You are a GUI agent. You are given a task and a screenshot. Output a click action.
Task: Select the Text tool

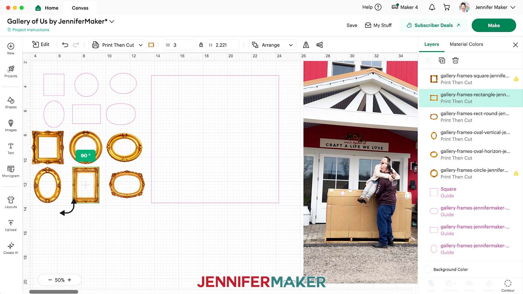(11, 148)
